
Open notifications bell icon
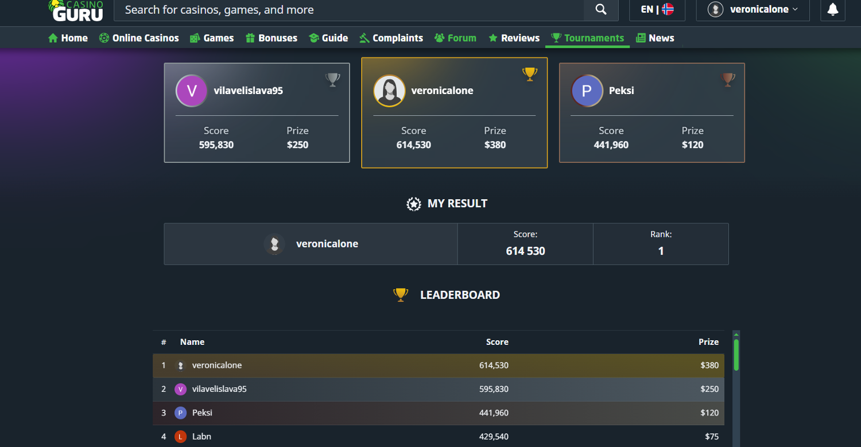point(832,10)
